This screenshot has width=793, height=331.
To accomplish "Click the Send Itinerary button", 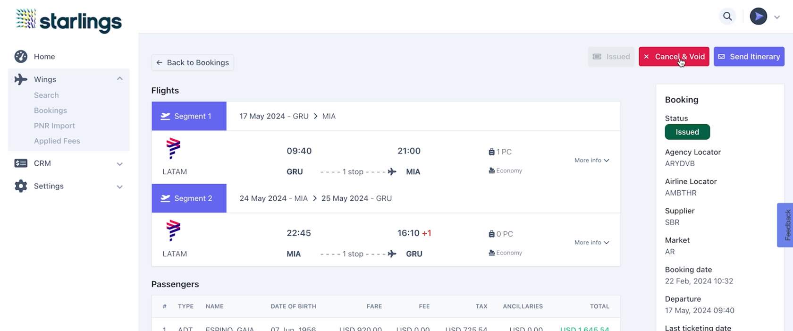I will [x=749, y=57].
